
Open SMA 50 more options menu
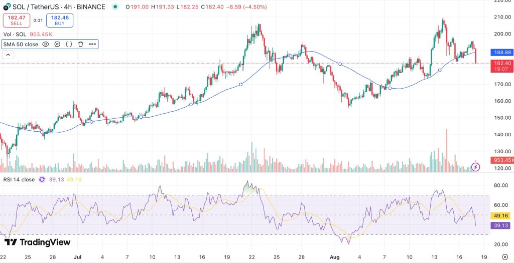point(92,44)
